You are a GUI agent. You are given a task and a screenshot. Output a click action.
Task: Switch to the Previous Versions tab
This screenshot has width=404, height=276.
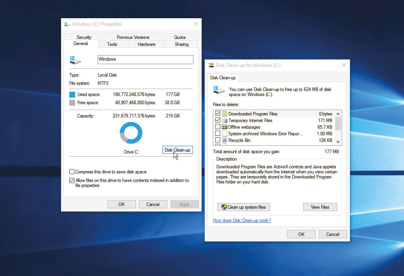(133, 37)
